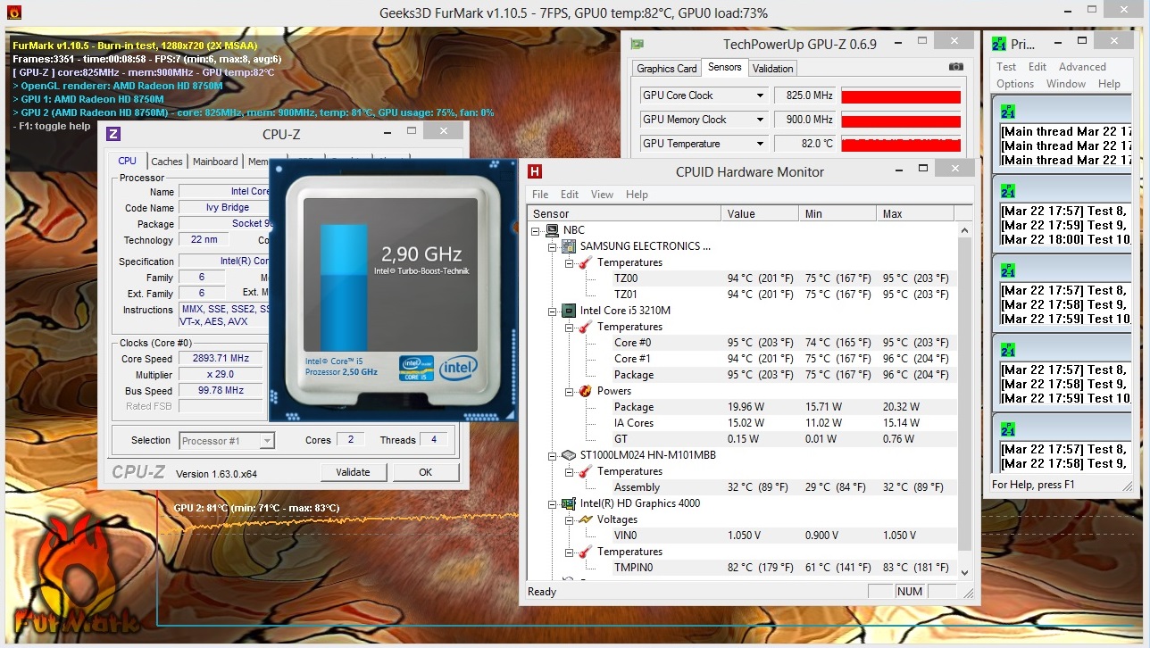Open the View menu in Hardware Monitor
Viewport: 1150px width, 648px height.
[x=602, y=195]
